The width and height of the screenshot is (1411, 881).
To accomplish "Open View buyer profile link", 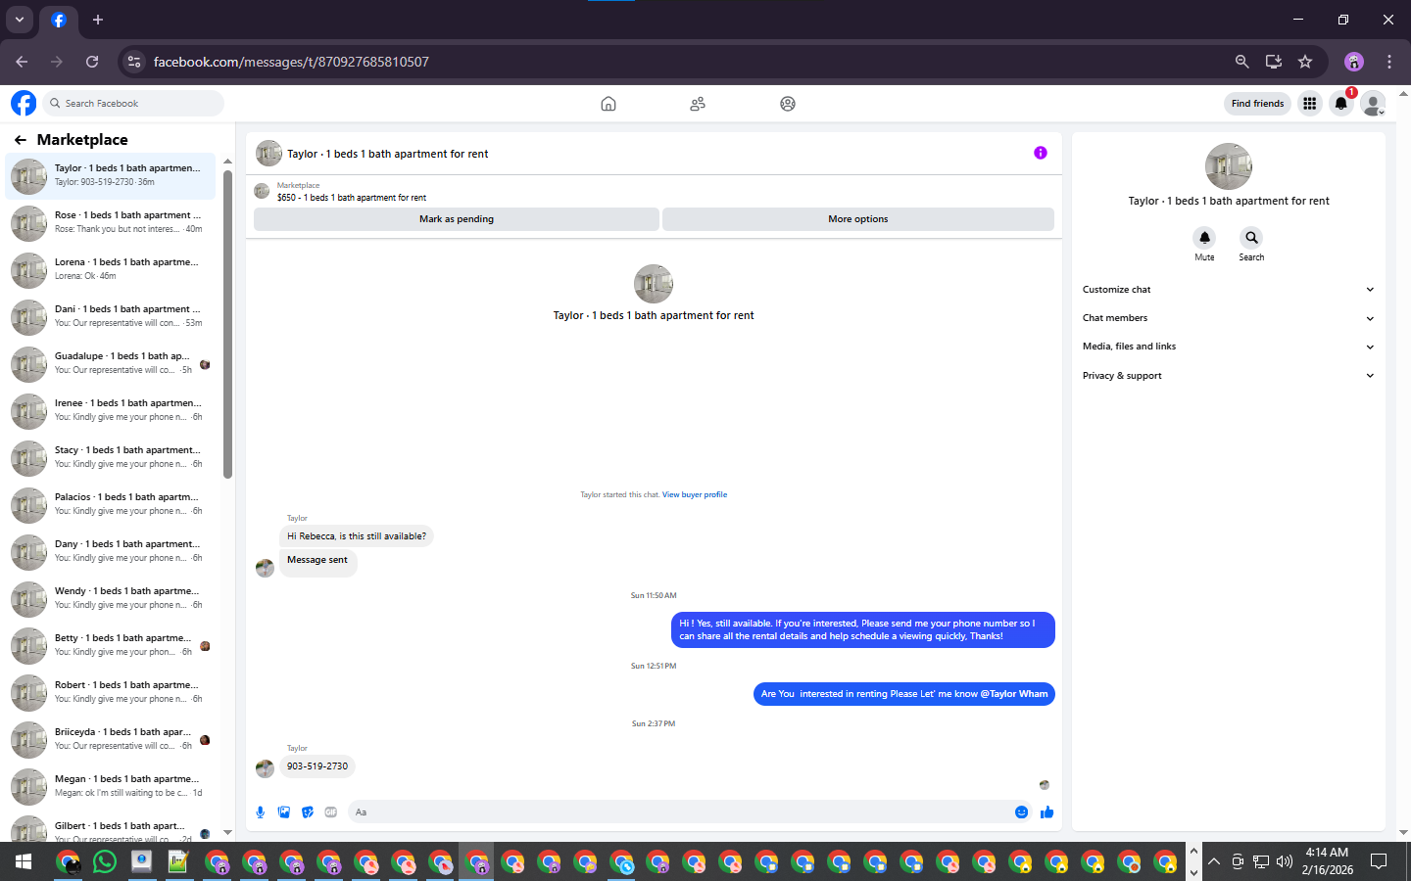I will [695, 495].
